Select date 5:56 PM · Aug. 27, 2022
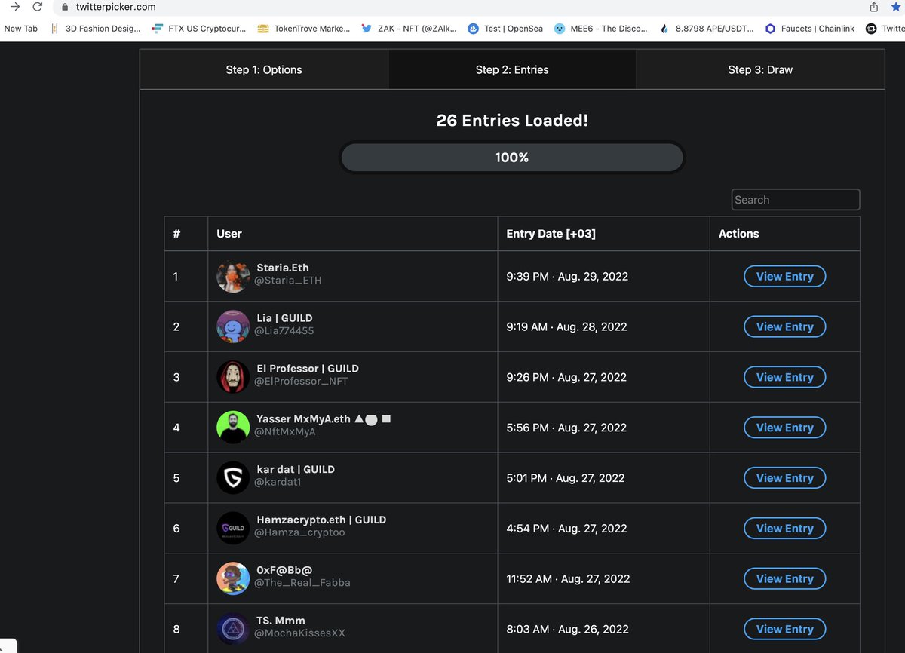Image resolution: width=905 pixels, height=653 pixels. [566, 428]
